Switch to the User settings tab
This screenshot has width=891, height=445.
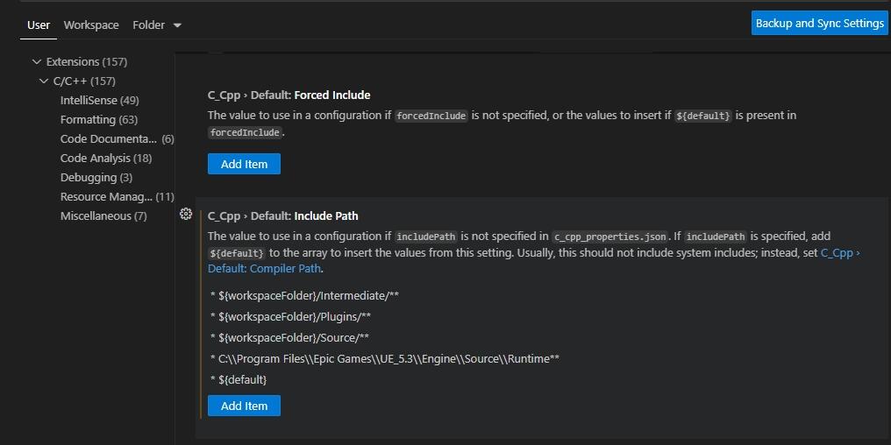[x=39, y=25]
